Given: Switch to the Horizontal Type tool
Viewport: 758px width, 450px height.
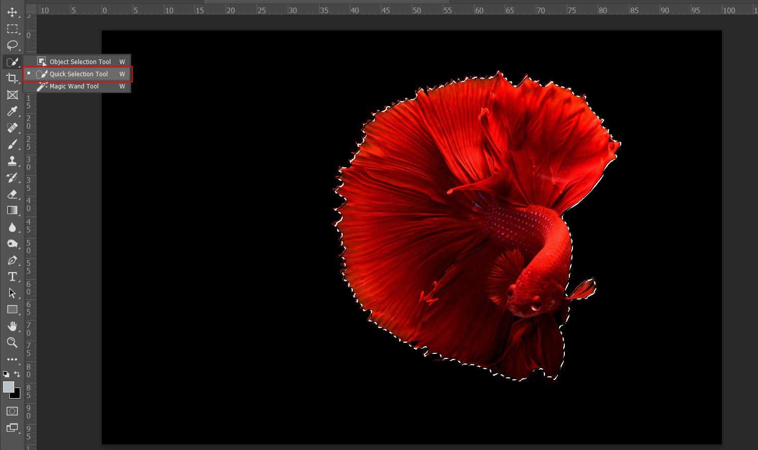Looking at the screenshot, I should (12, 277).
